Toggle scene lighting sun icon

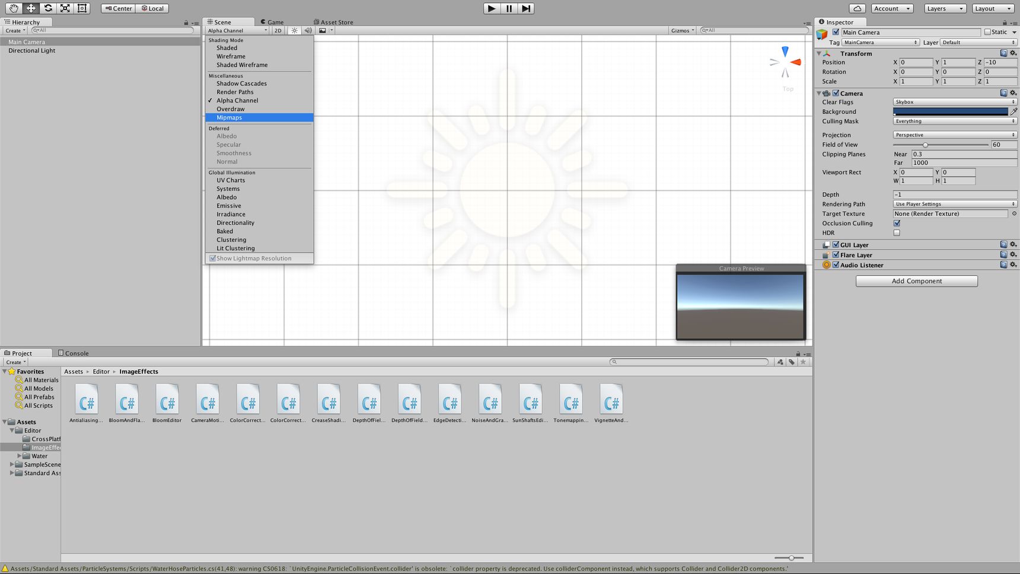pos(294,30)
